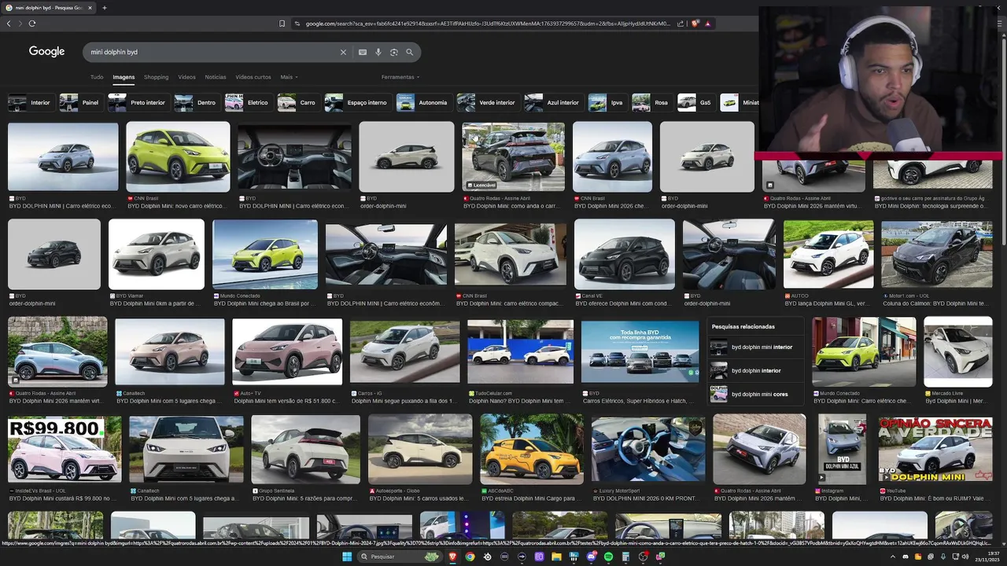Open the Quatro Rodas licensed dark car thumbnail
Image resolution: width=1007 pixels, height=566 pixels.
513,157
